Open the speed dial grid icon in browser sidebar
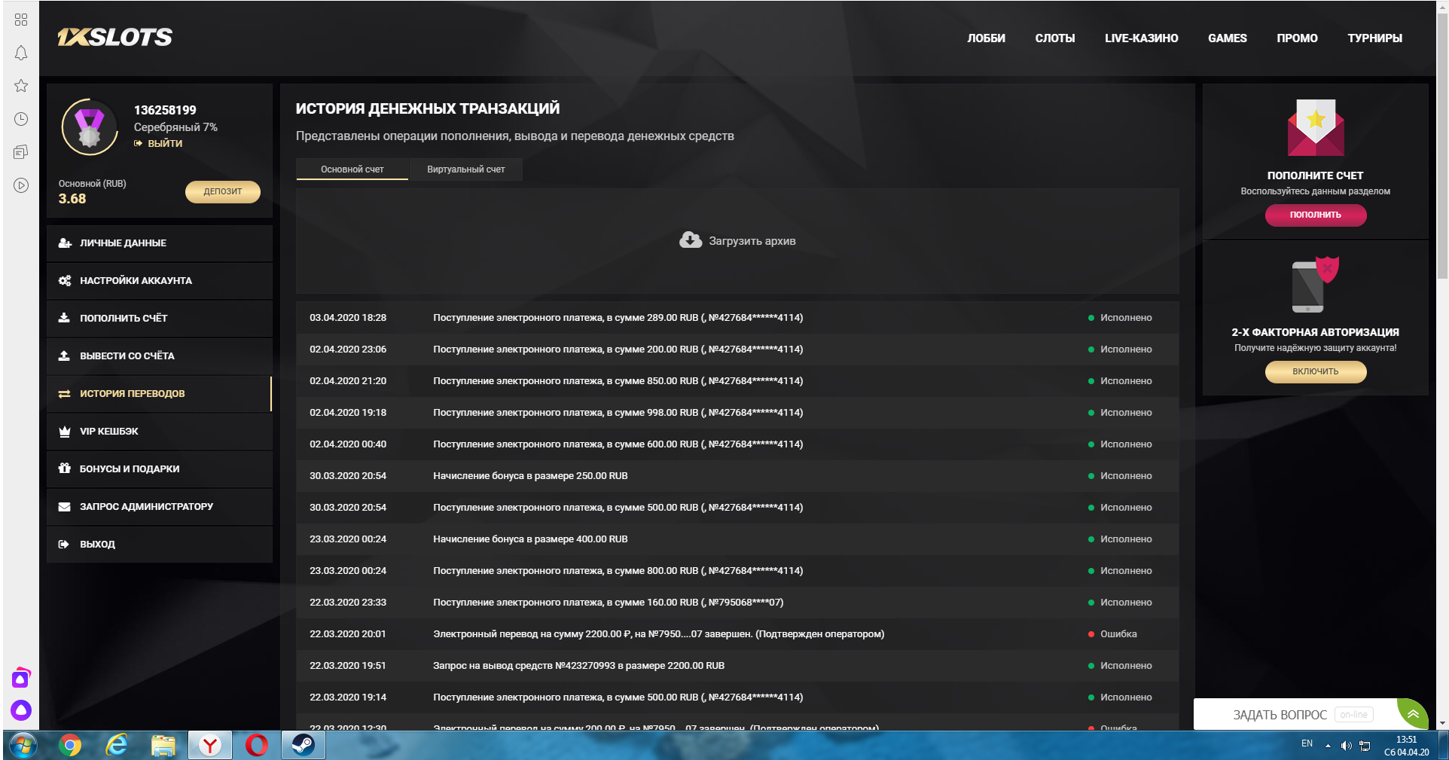Screen dimensions: 1449x760 (x=21, y=20)
